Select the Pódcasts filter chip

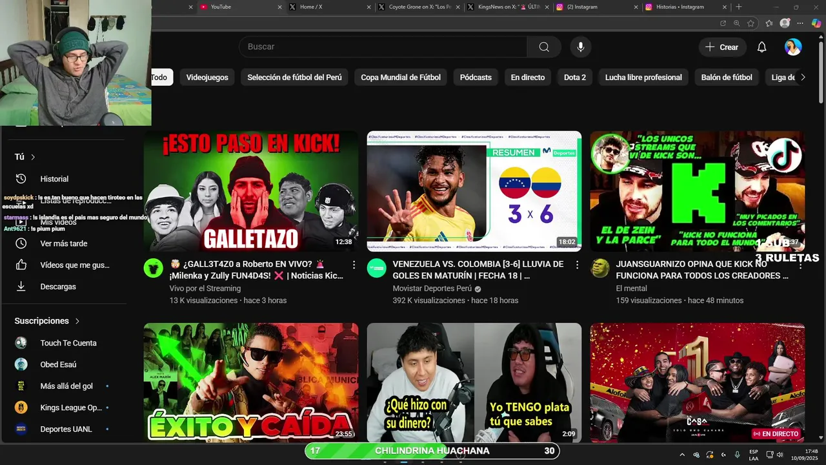(476, 77)
